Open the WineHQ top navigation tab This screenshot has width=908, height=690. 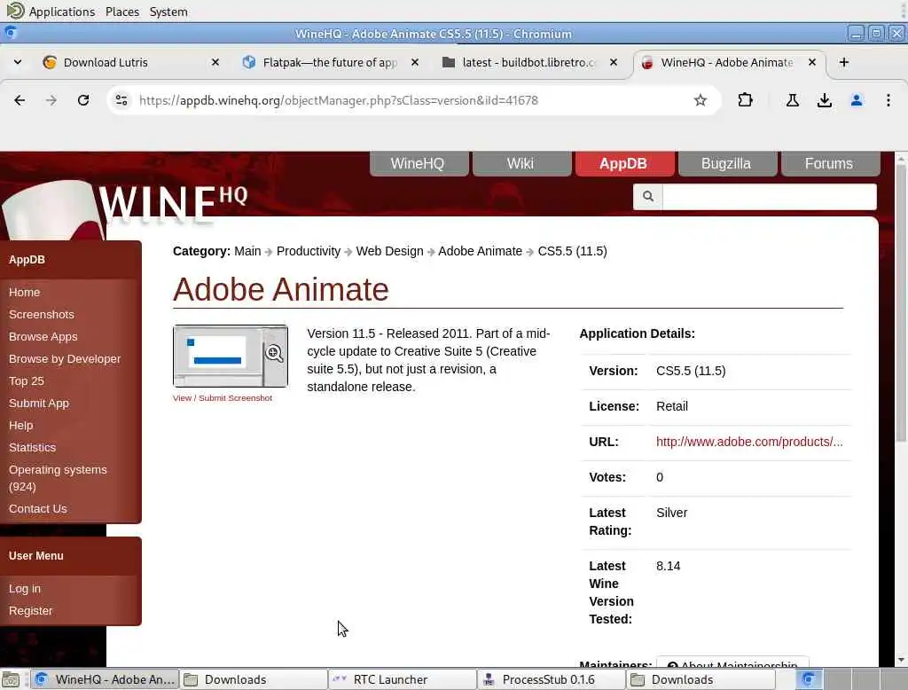419,163
